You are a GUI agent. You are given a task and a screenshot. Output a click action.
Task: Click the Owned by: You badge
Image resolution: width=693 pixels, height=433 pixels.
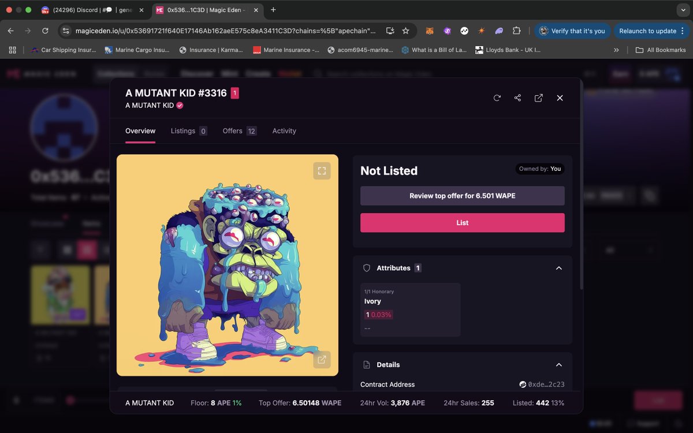[x=540, y=169]
